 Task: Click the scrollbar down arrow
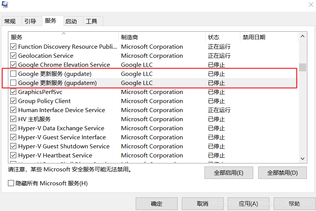tap(302, 159)
